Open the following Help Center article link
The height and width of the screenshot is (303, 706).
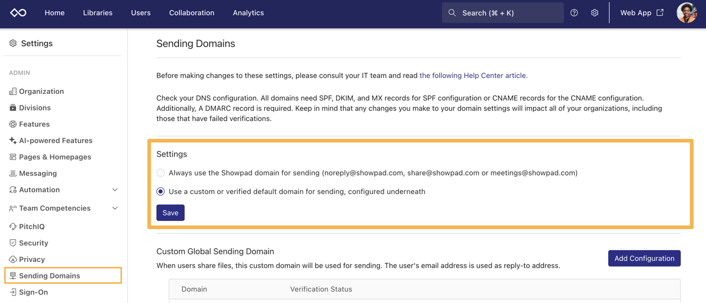click(473, 75)
